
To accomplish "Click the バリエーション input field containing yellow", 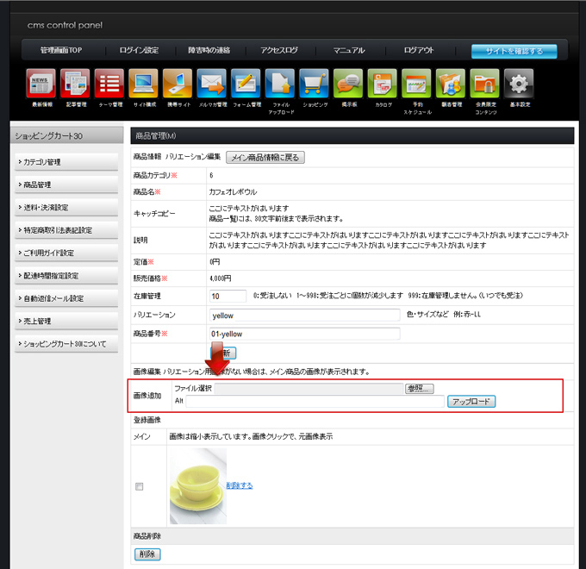I will (x=305, y=316).
